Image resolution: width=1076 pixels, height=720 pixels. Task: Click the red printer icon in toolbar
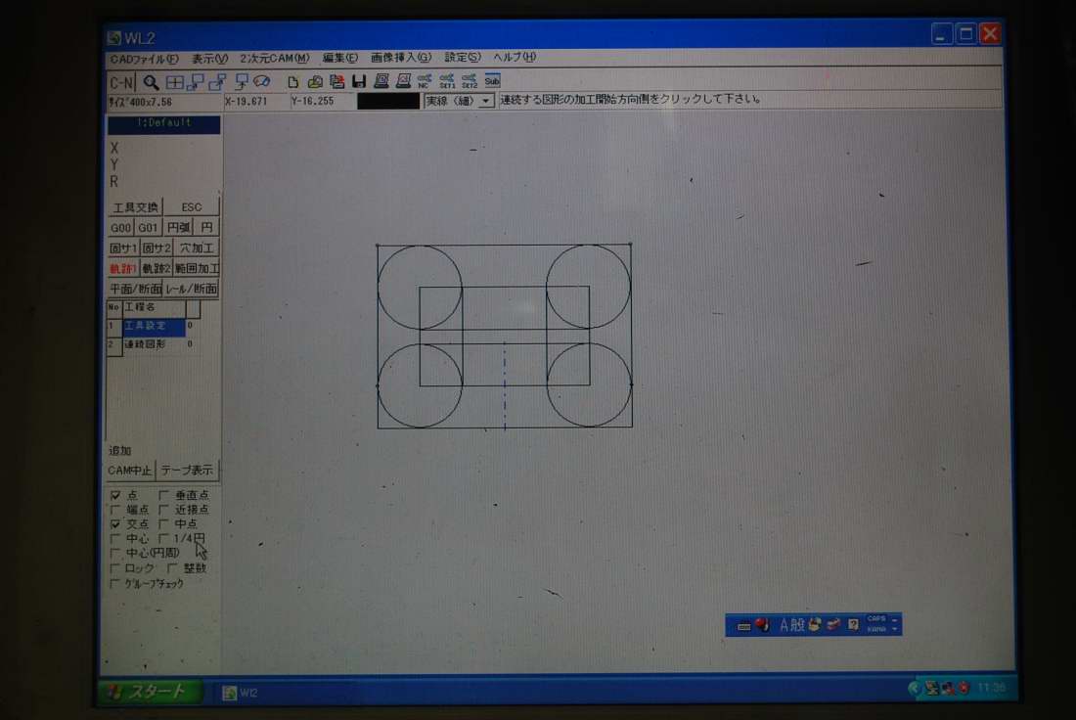(x=336, y=81)
